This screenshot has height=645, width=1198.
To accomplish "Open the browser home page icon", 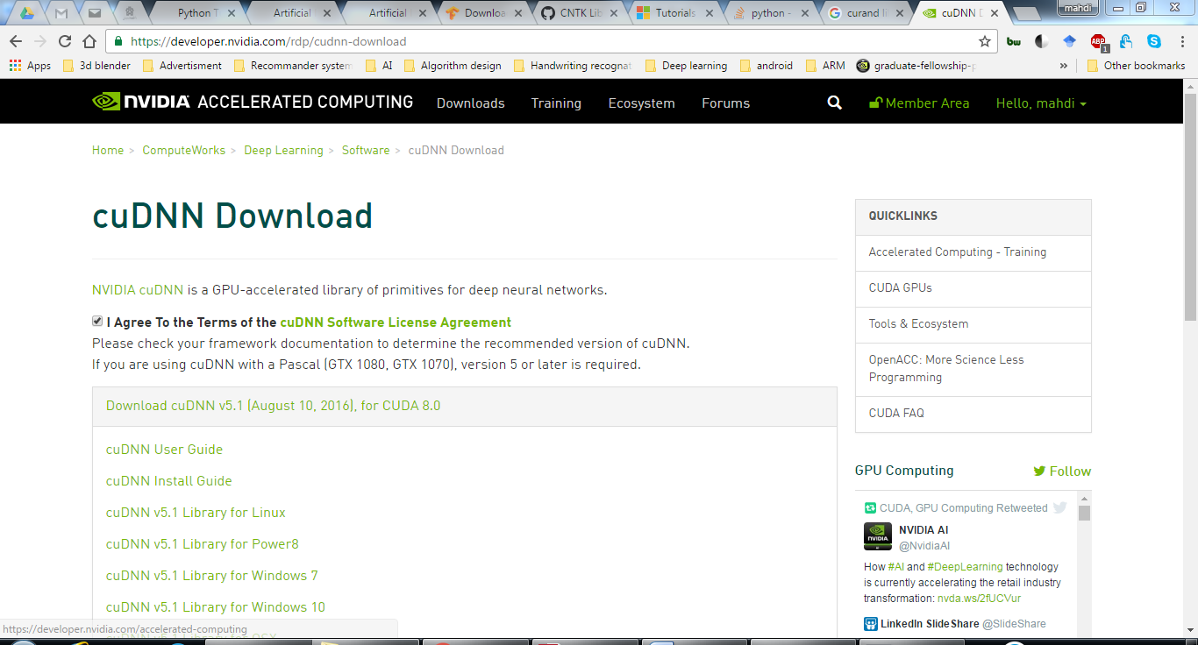I will 89,41.
